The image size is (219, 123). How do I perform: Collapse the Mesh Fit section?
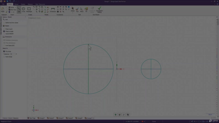[14, 49]
